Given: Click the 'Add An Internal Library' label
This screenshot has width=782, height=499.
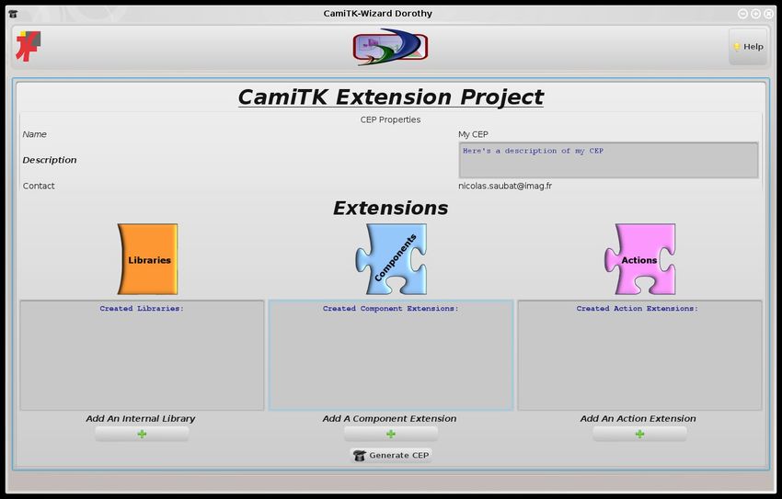Looking at the screenshot, I should point(141,419).
